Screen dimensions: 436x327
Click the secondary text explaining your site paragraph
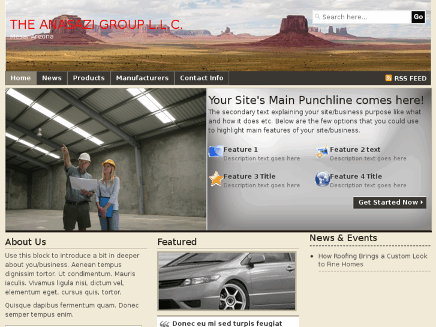pos(314,121)
